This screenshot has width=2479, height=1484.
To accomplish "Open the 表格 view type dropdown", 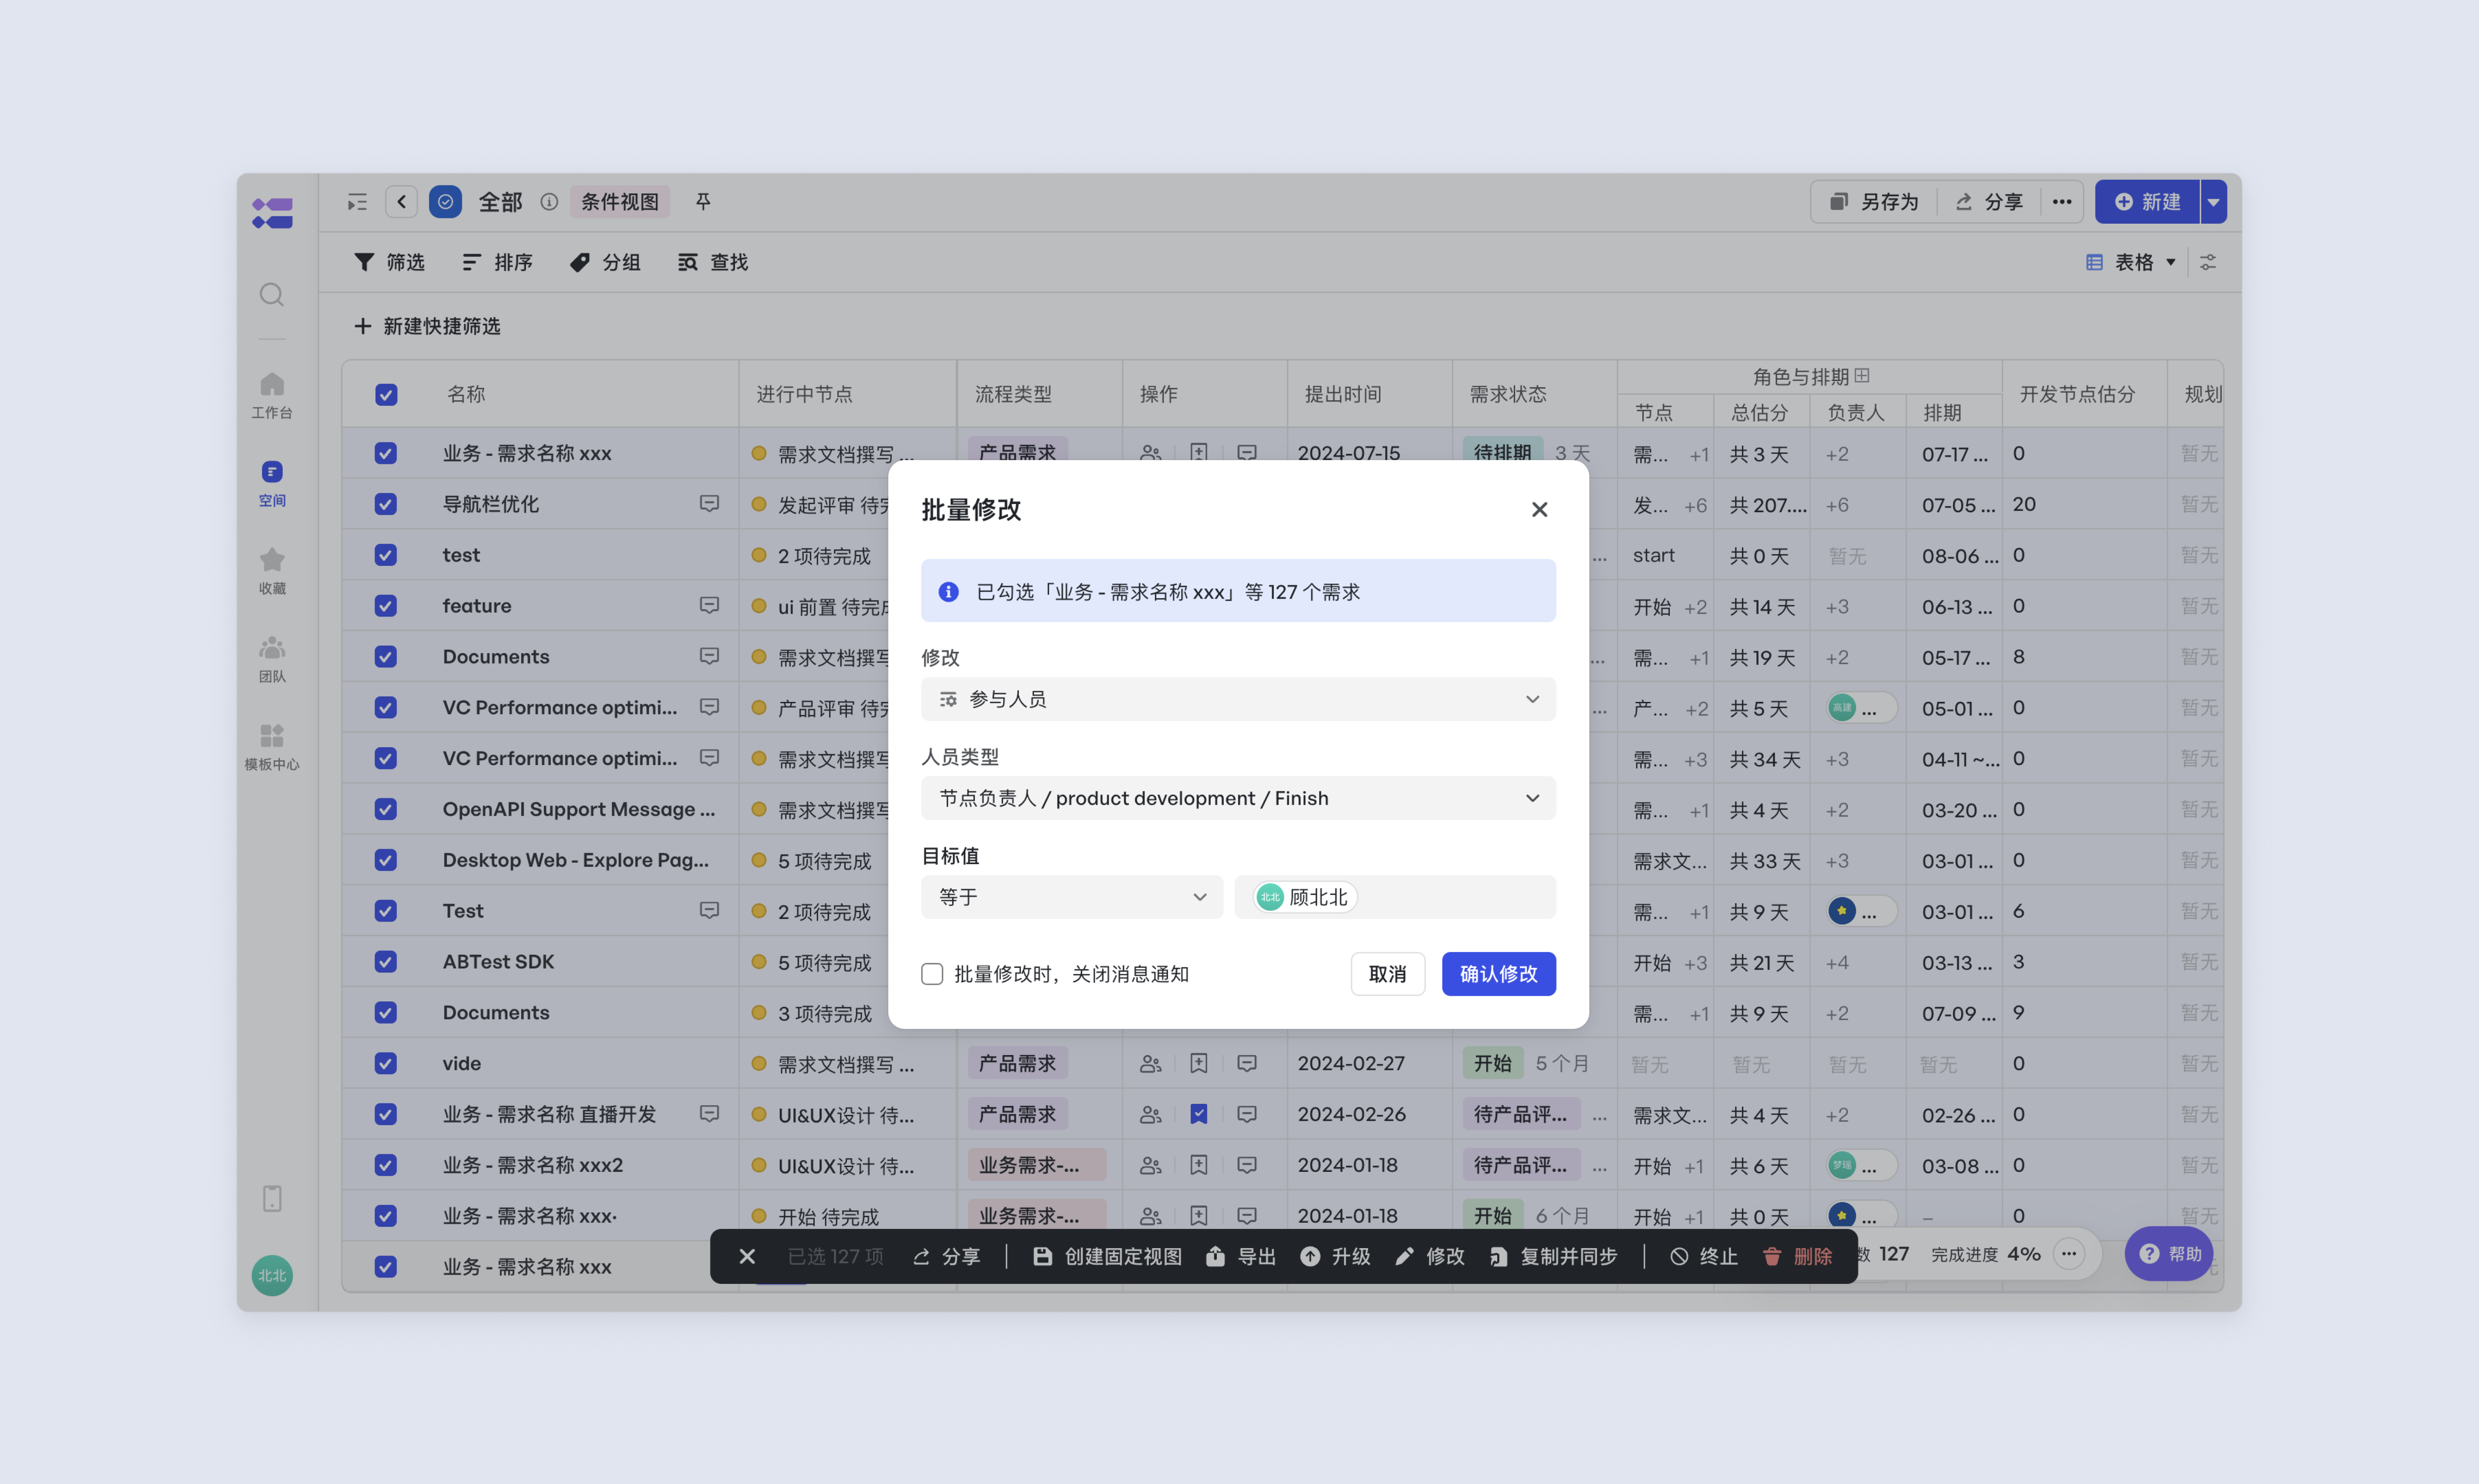I will click(x=2131, y=262).
